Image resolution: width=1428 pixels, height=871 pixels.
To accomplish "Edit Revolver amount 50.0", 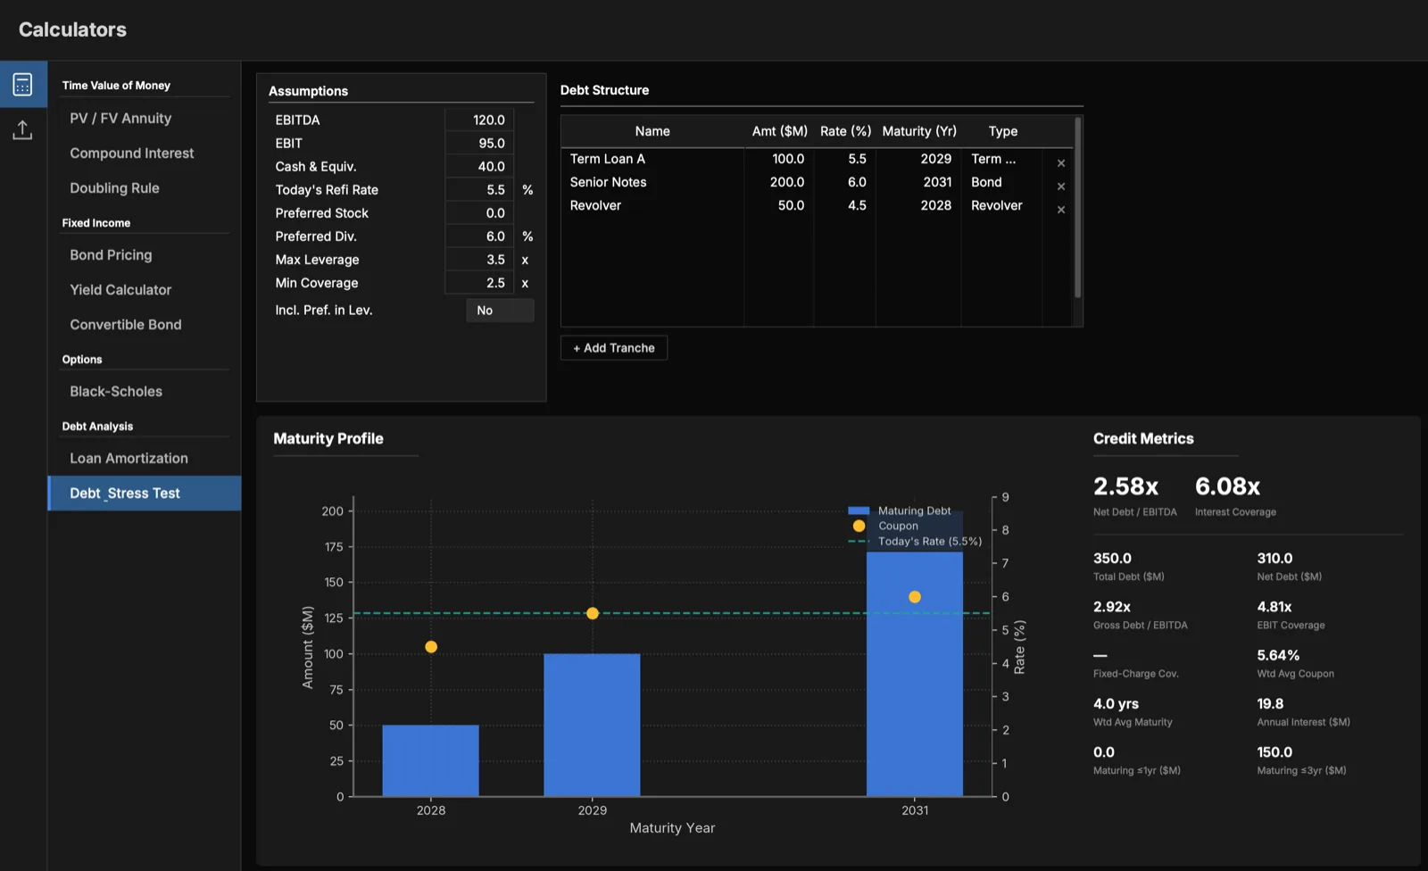I will pos(779,205).
